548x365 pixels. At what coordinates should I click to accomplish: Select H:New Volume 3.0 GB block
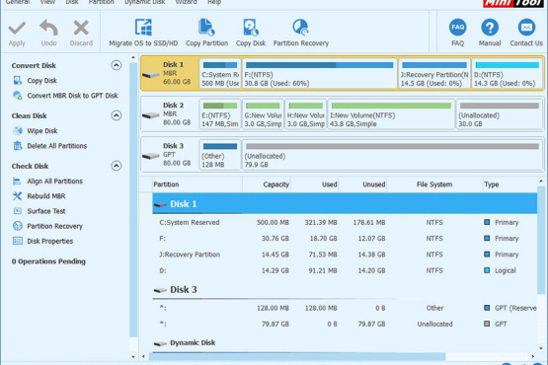tap(306, 114)
